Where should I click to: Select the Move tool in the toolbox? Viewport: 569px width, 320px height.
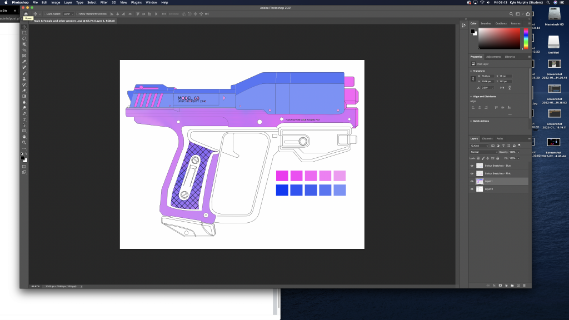click(24, 27)
